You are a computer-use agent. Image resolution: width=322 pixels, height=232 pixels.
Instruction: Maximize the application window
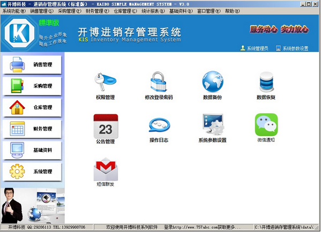tap(309, 4)
